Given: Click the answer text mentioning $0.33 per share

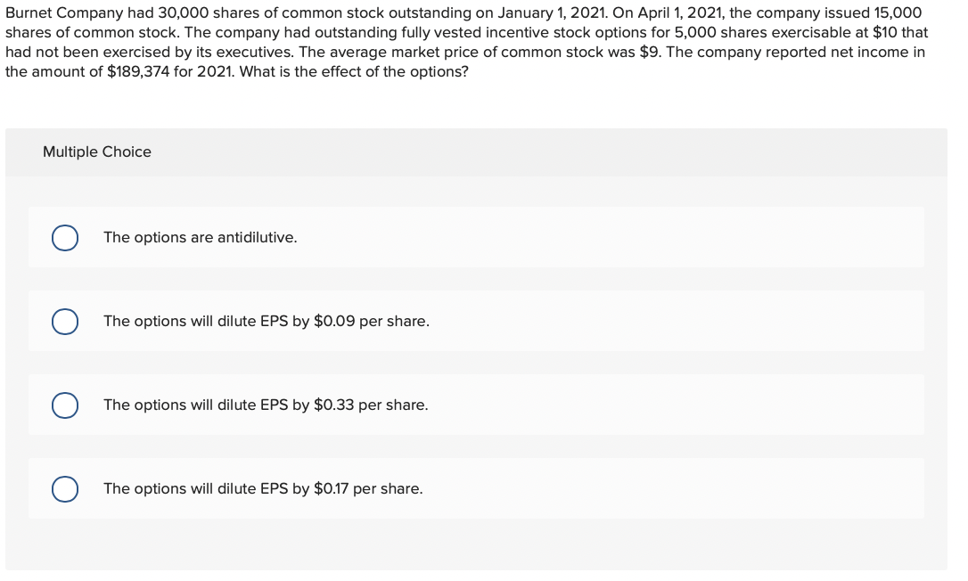Looking at the screenshot, I should (266, 405).
